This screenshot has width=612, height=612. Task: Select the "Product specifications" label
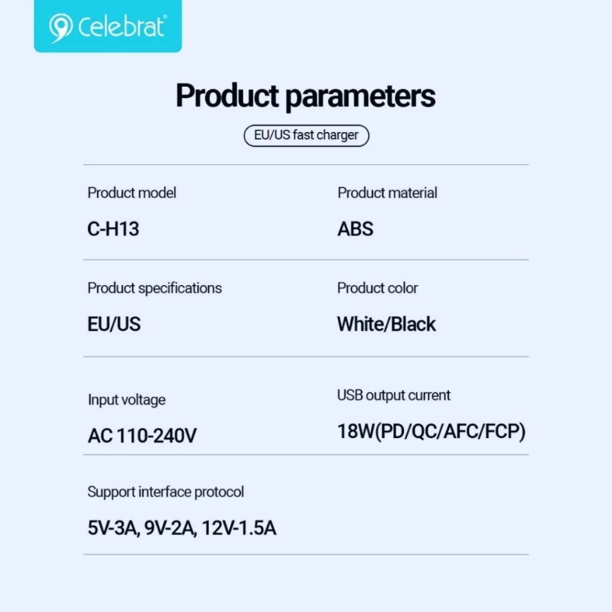pyautogui.click(x=154, y=288)
